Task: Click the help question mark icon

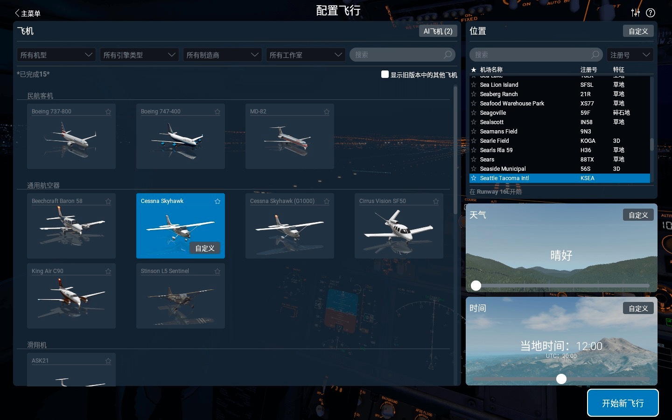Action: (x=651, y=13)
